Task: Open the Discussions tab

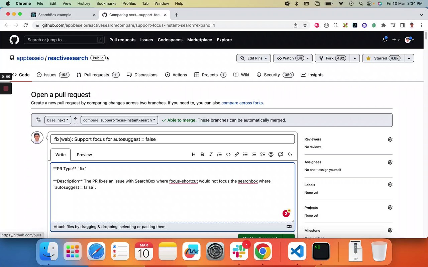Action: coord(142,75)
